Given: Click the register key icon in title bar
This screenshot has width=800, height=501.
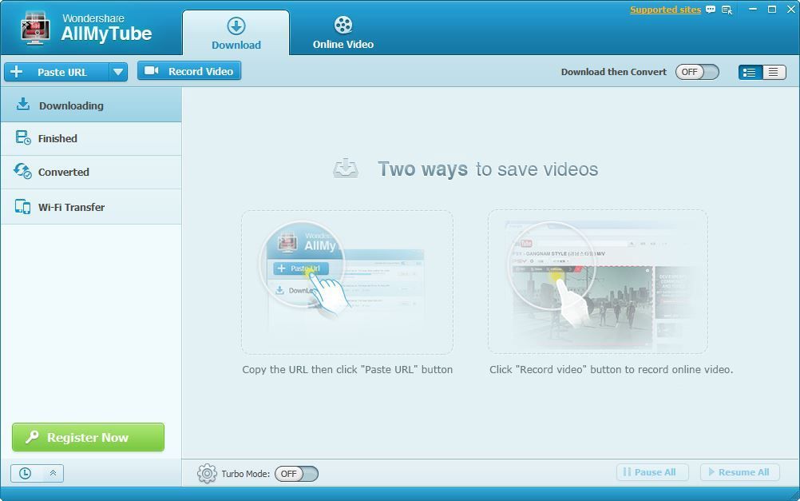Looking at the screenshot, I should click(727, 10).
